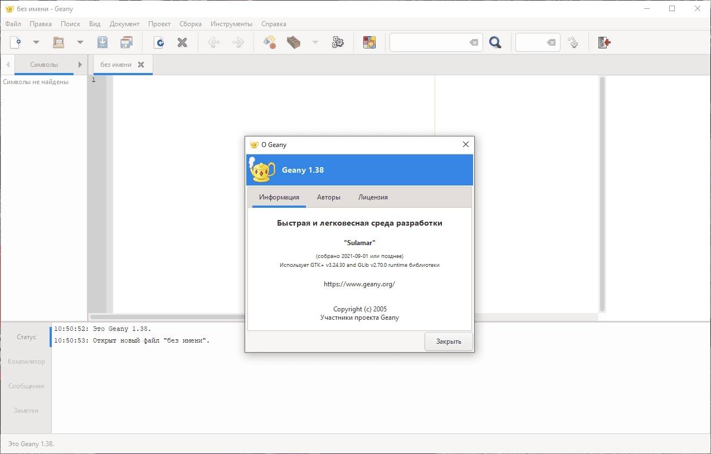The width and height of the screenshot is (711, 454).
Task: Click the "Sulamar" codename text
Action: pyautogui.click(x=360, y=243)
